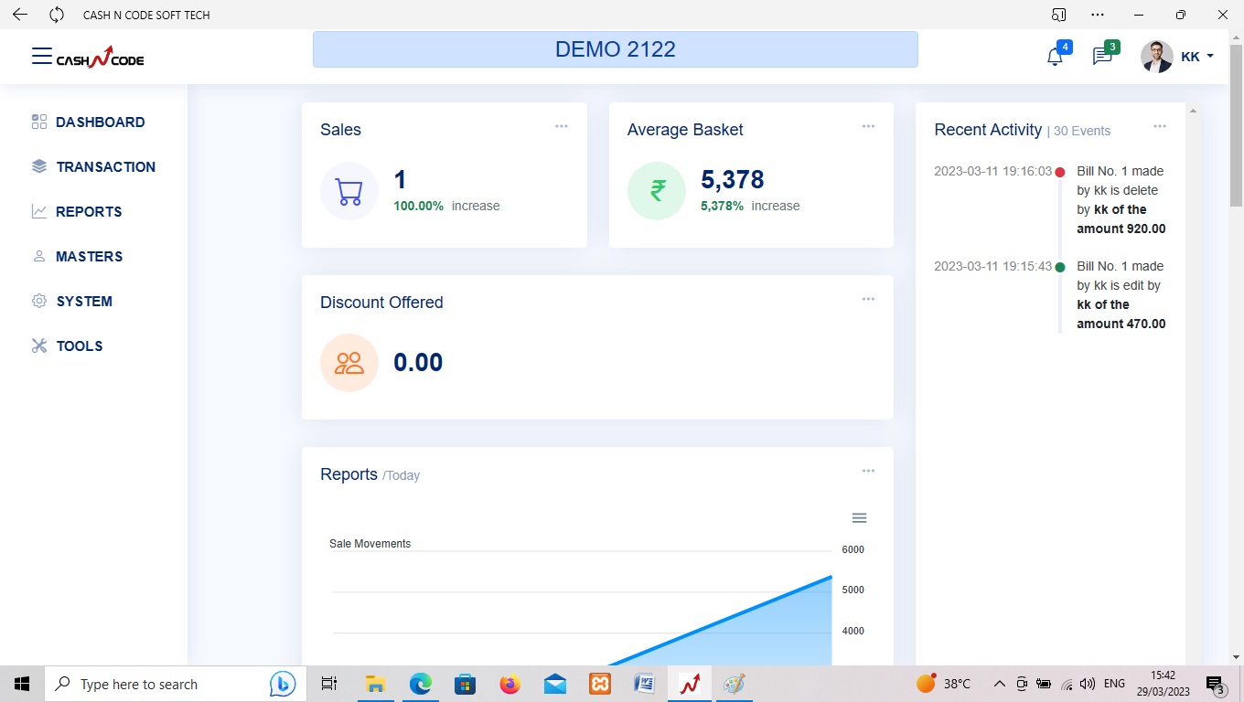Image resolution: width=1244 pixels, height=702 pixels.
Task: Open the Windows Start menu
Action: click(22, 684)
